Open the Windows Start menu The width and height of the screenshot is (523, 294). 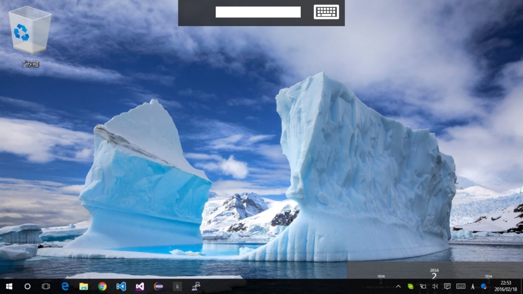point(9,286)
